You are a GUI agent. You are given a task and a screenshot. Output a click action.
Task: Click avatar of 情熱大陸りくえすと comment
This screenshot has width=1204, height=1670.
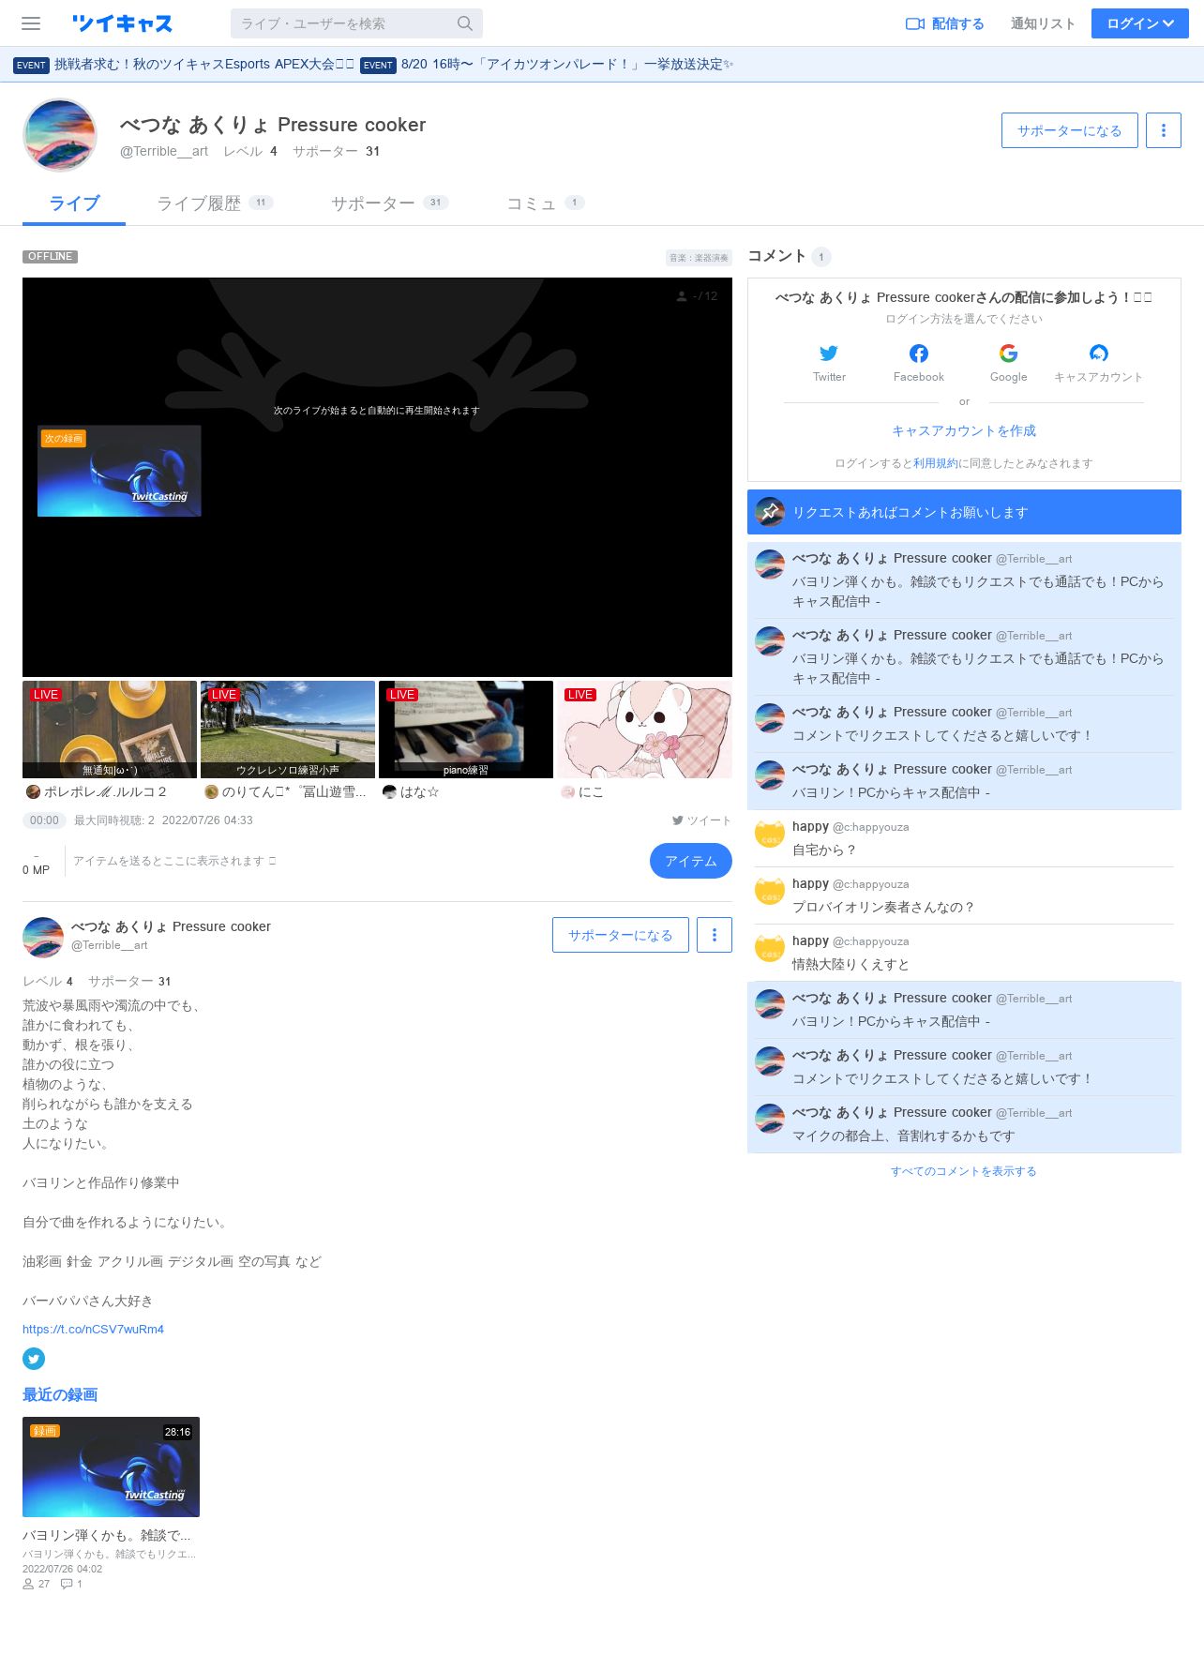point(770,949)
